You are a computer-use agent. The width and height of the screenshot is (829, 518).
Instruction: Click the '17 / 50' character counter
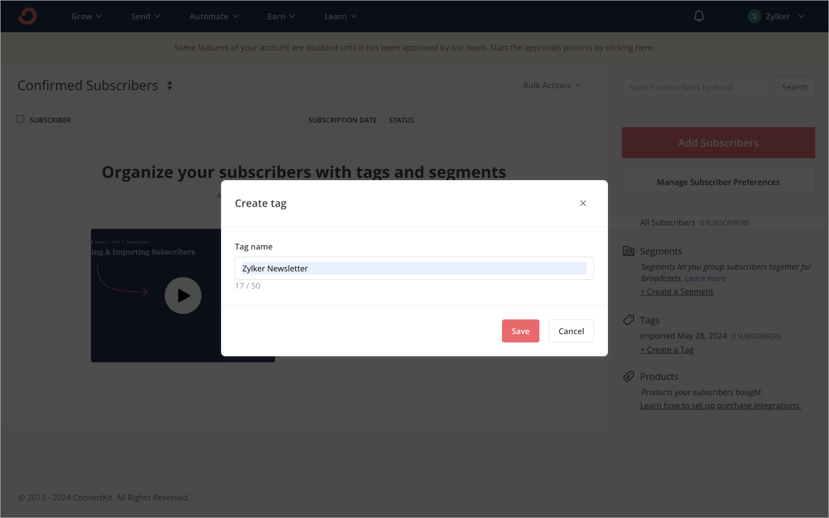pos(248,286)
